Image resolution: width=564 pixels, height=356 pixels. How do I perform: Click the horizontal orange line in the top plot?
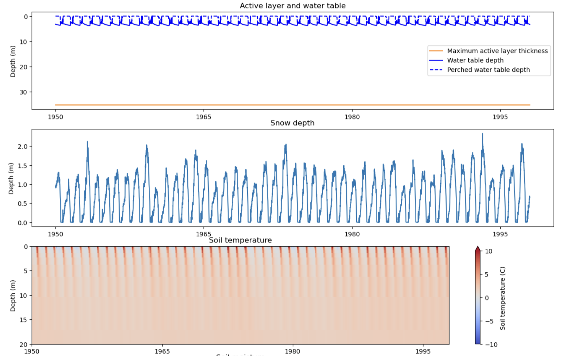(x=293, y=105)
